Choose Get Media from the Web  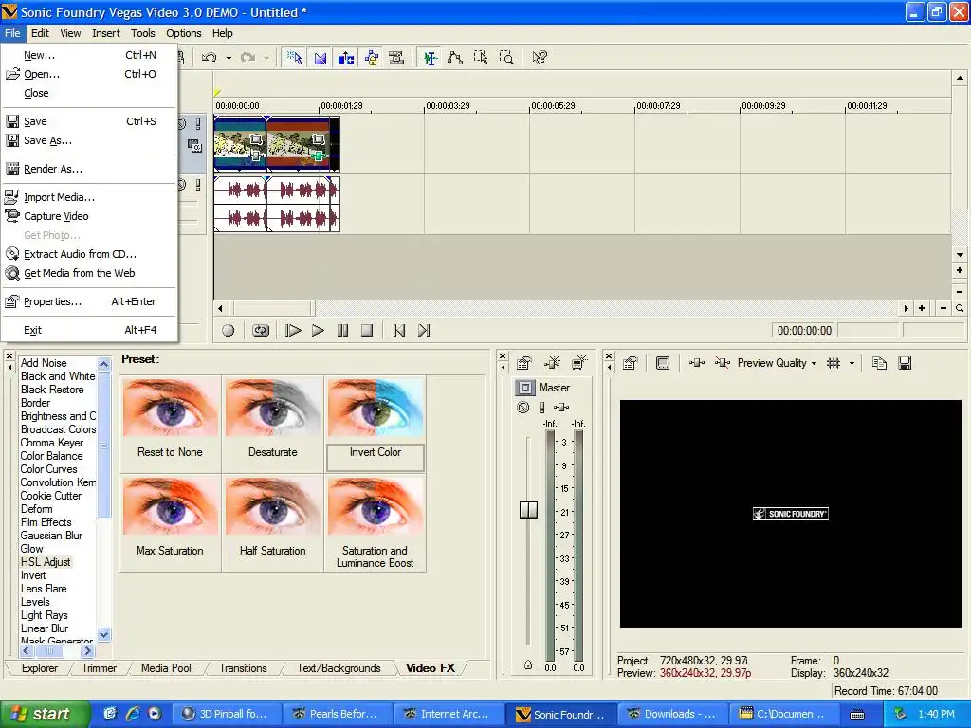pyautogui.click(x=89, y=273)
